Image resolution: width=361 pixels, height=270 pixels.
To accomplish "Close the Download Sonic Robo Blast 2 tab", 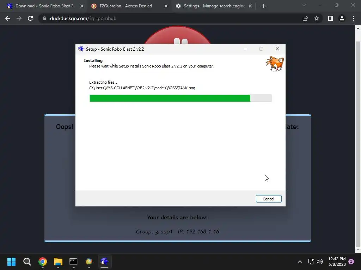I will [82, 6].
